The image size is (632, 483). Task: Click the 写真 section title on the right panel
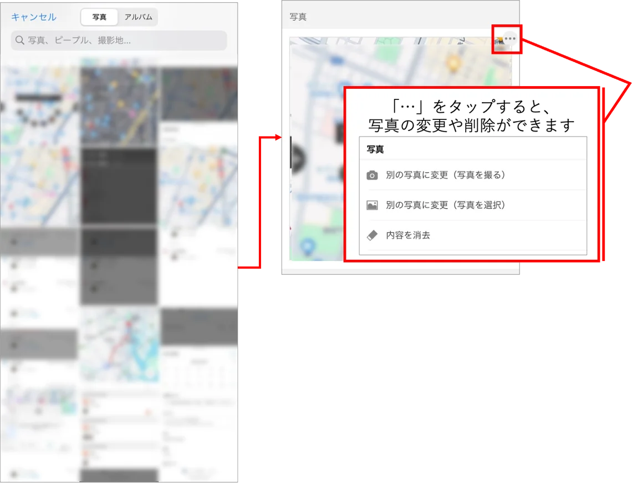(298, 17)
